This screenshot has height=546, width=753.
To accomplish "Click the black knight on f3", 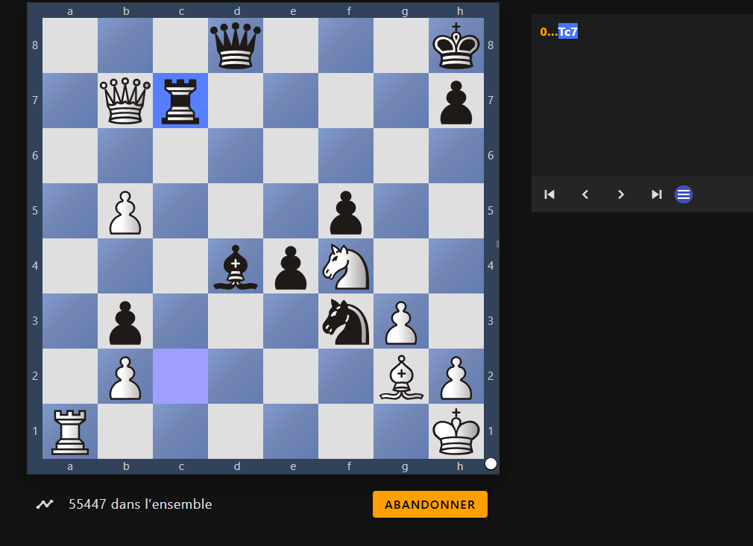I will click(x=346, y=321).
